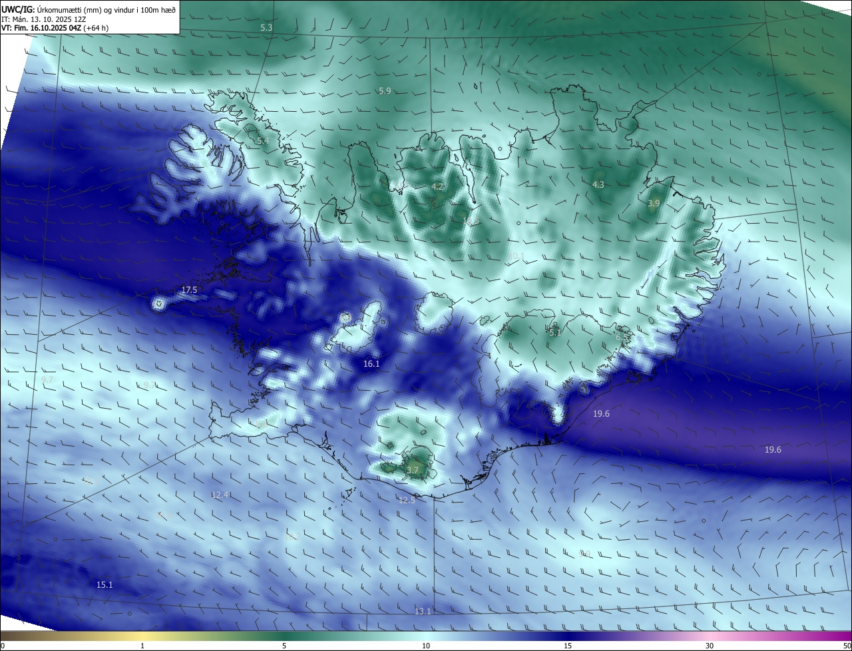
Task: Click the 1 tick on the color scale
Action: pyautogui.click(x=142, y=646)
